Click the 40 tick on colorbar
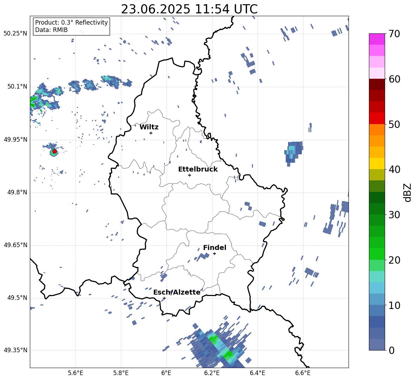Image resolution: width=416 pixels, height=380 pixels. pos(394,169)
